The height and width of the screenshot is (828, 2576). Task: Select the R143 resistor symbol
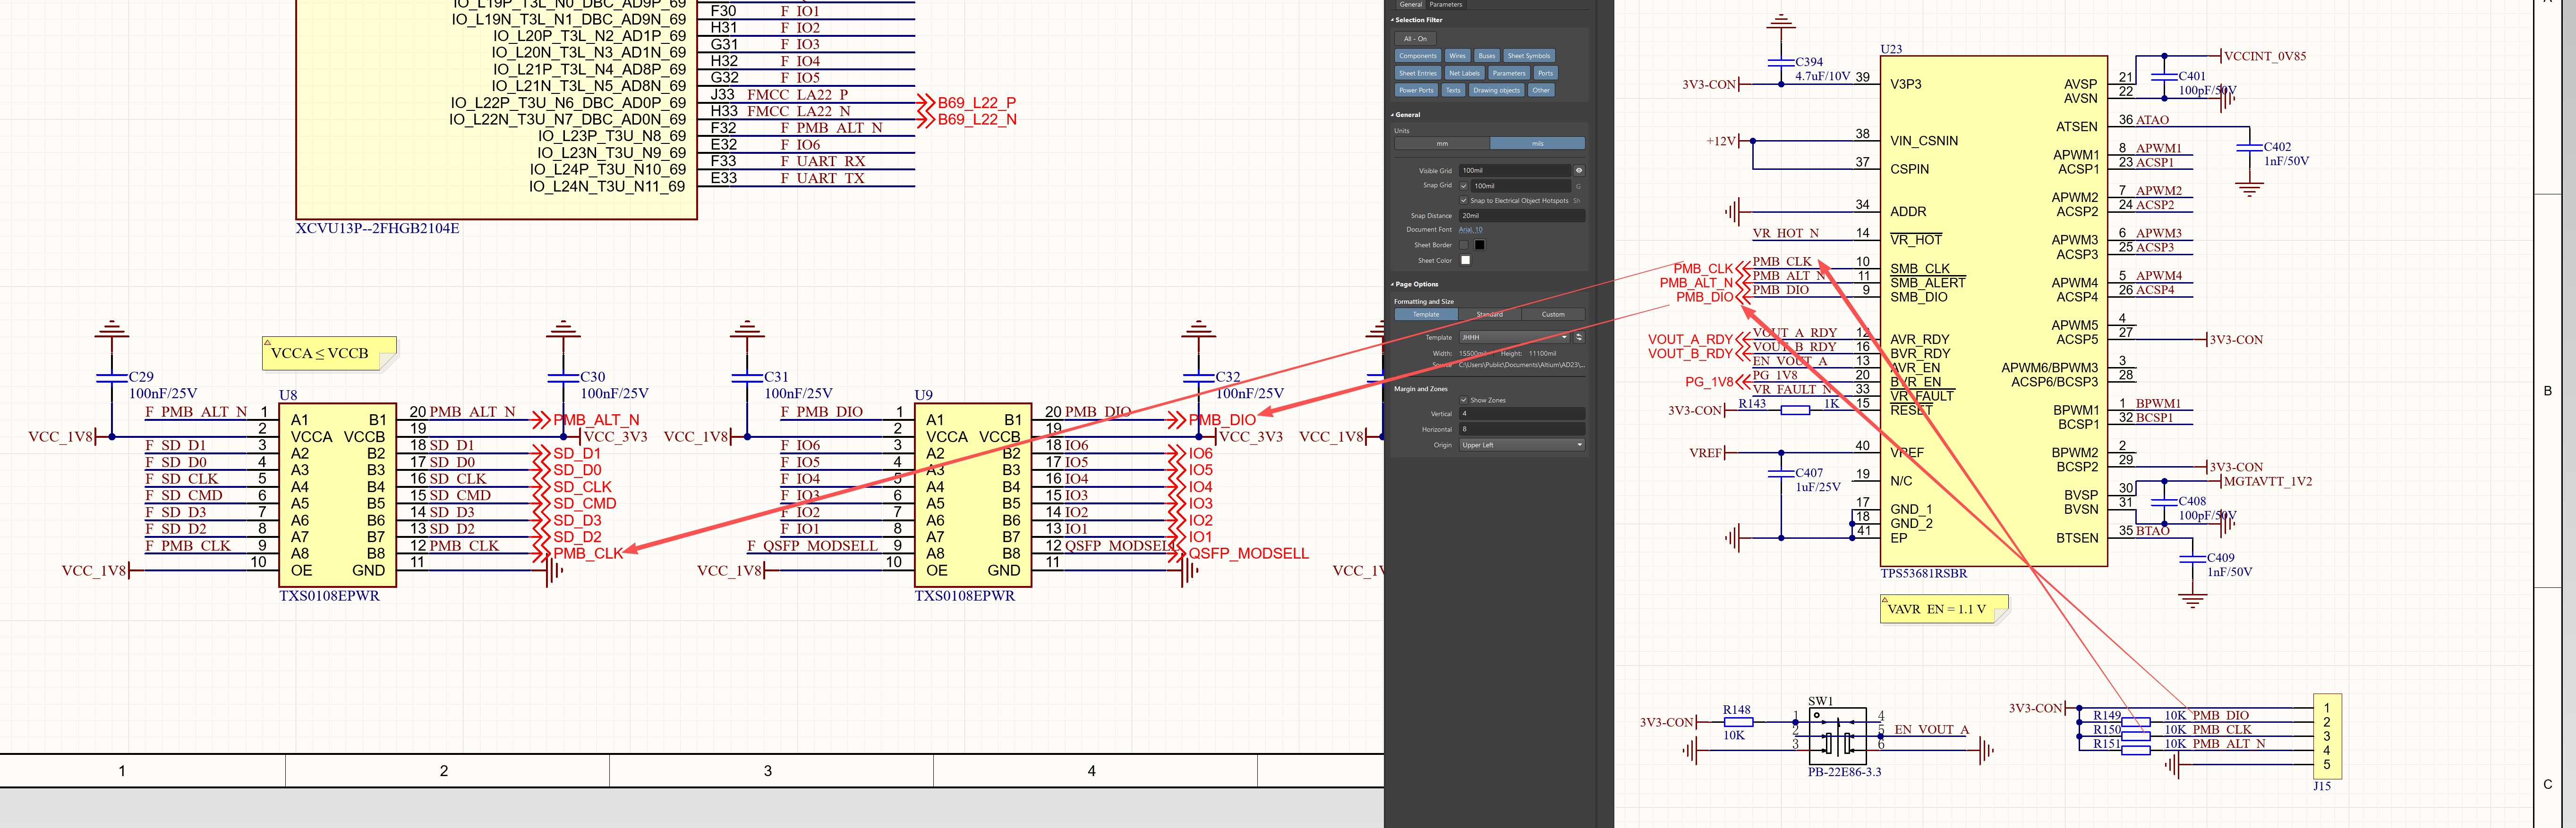click(1795, 410)
